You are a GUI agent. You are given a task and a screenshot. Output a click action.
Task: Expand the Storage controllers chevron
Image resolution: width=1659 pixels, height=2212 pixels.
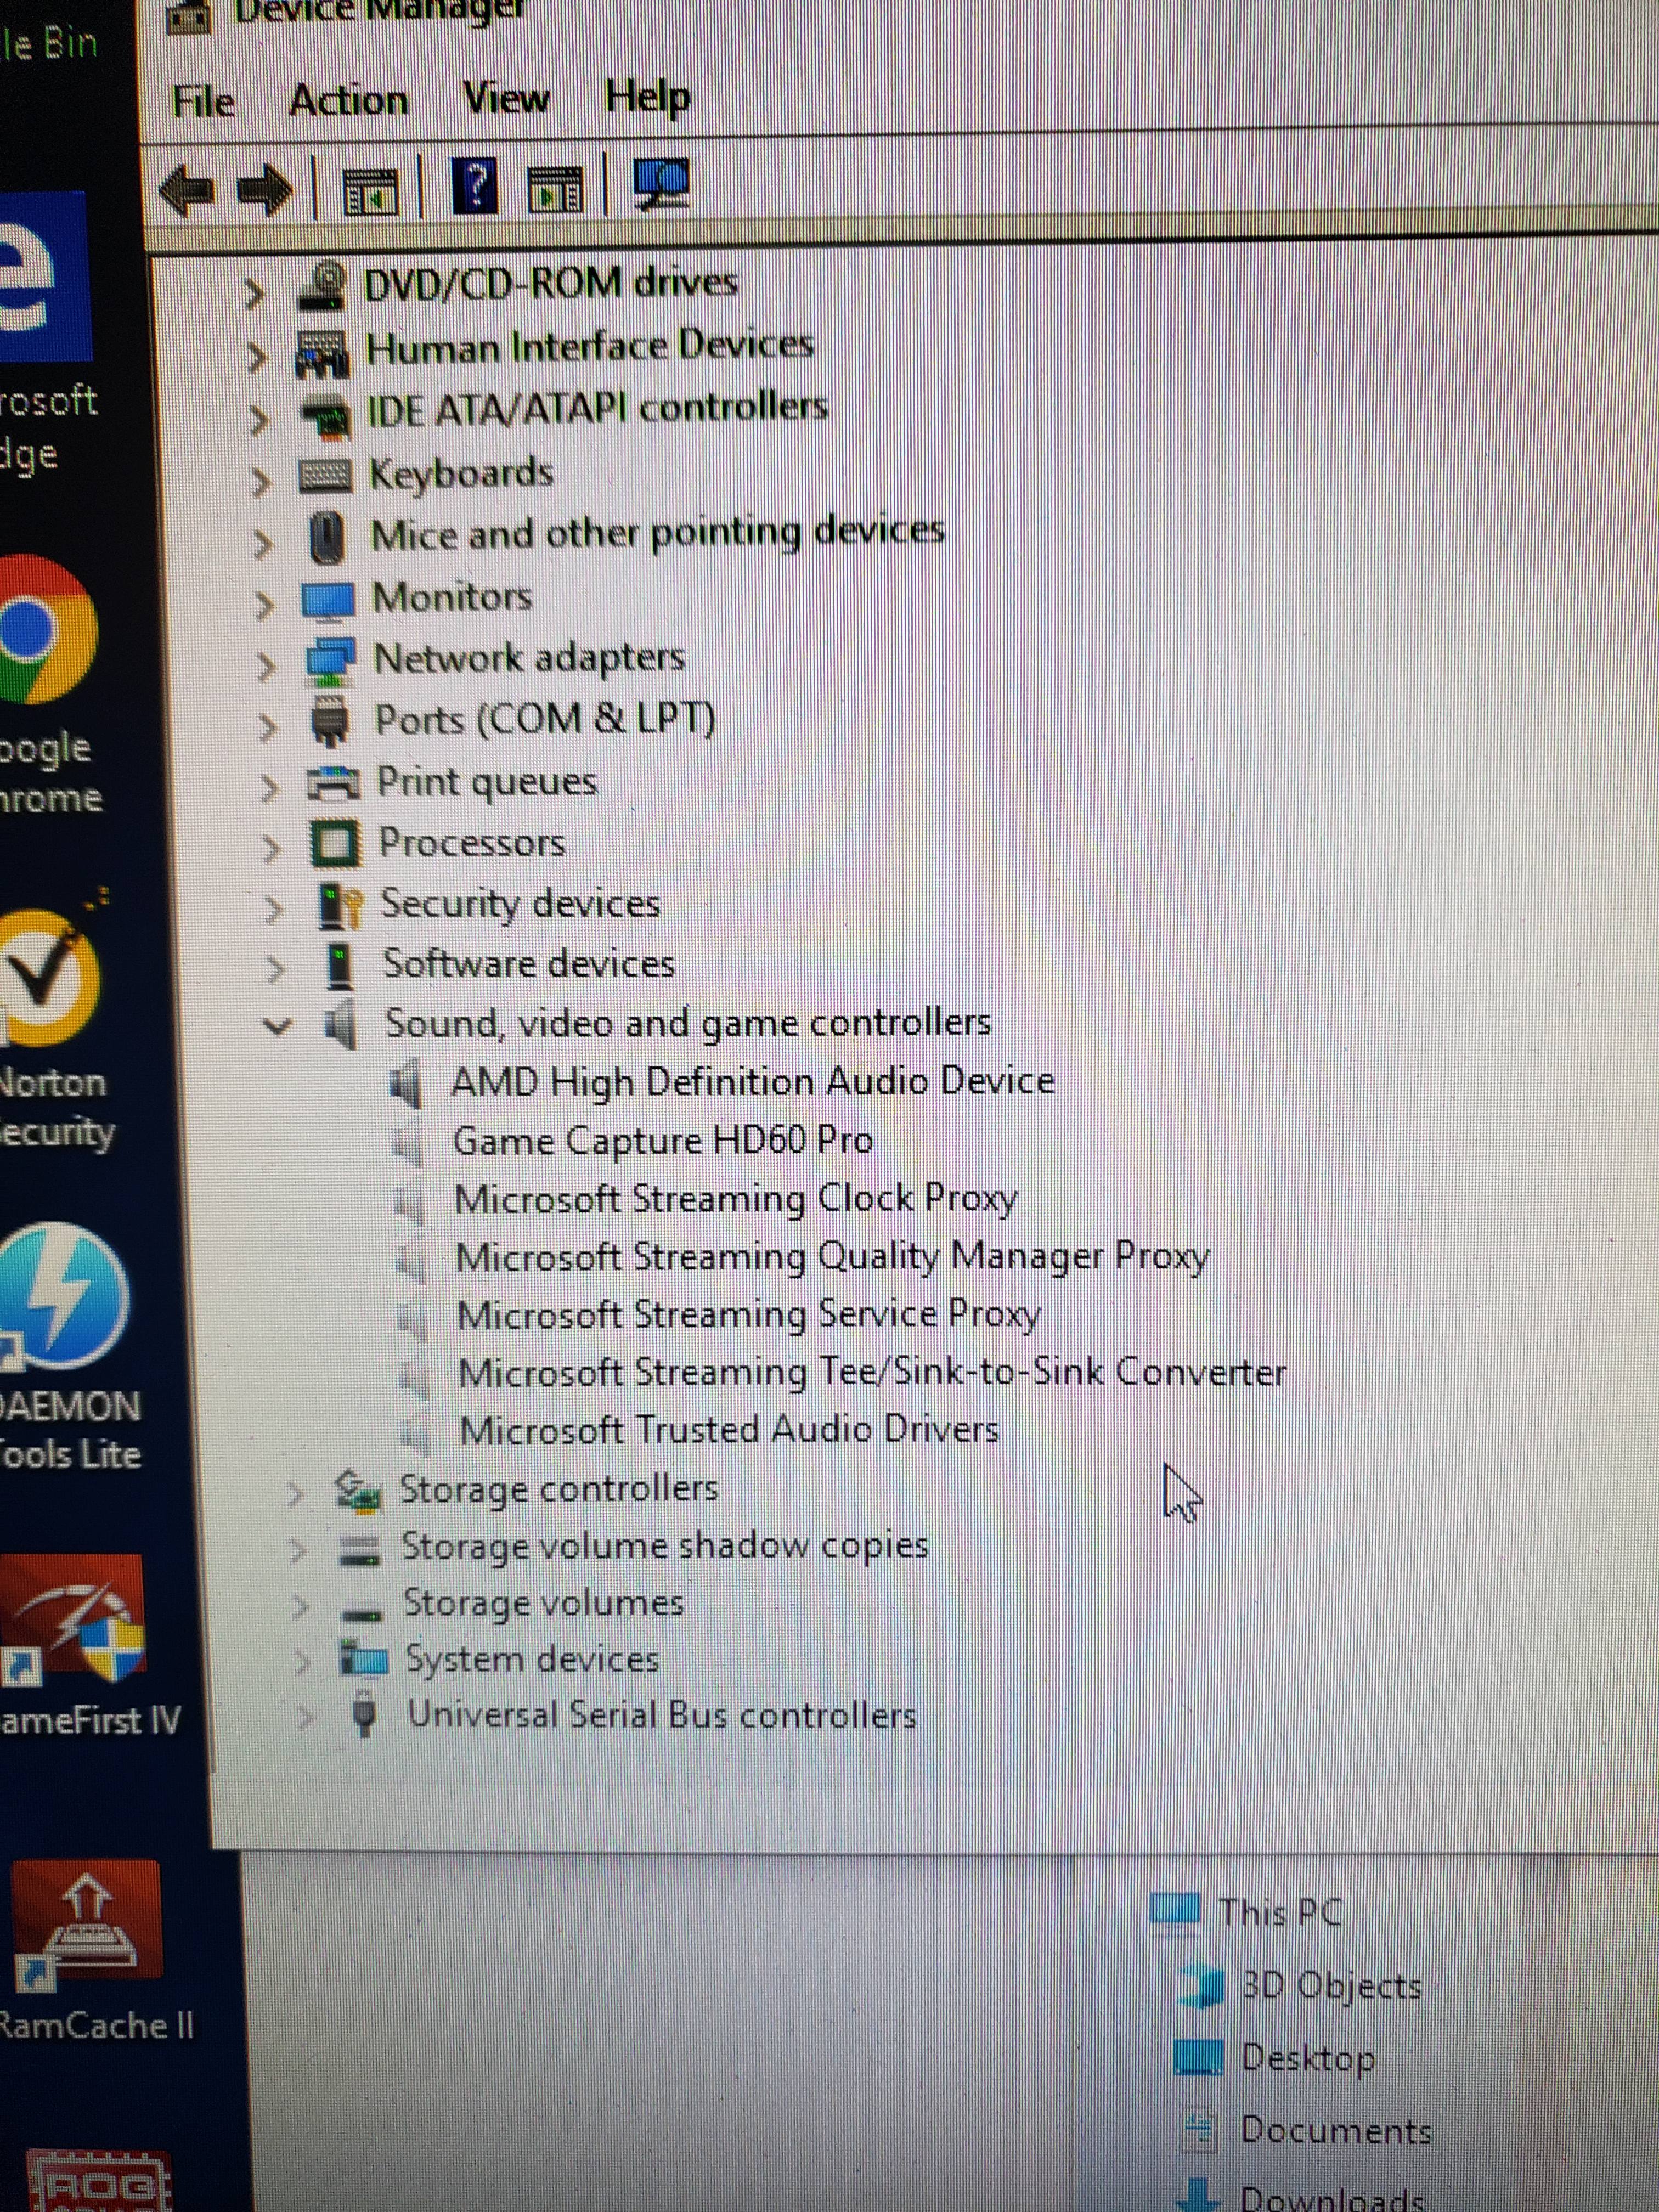295,1494
